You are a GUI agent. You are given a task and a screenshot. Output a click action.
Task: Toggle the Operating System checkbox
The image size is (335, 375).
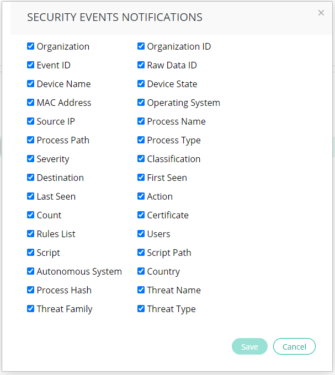coord(141,103)
